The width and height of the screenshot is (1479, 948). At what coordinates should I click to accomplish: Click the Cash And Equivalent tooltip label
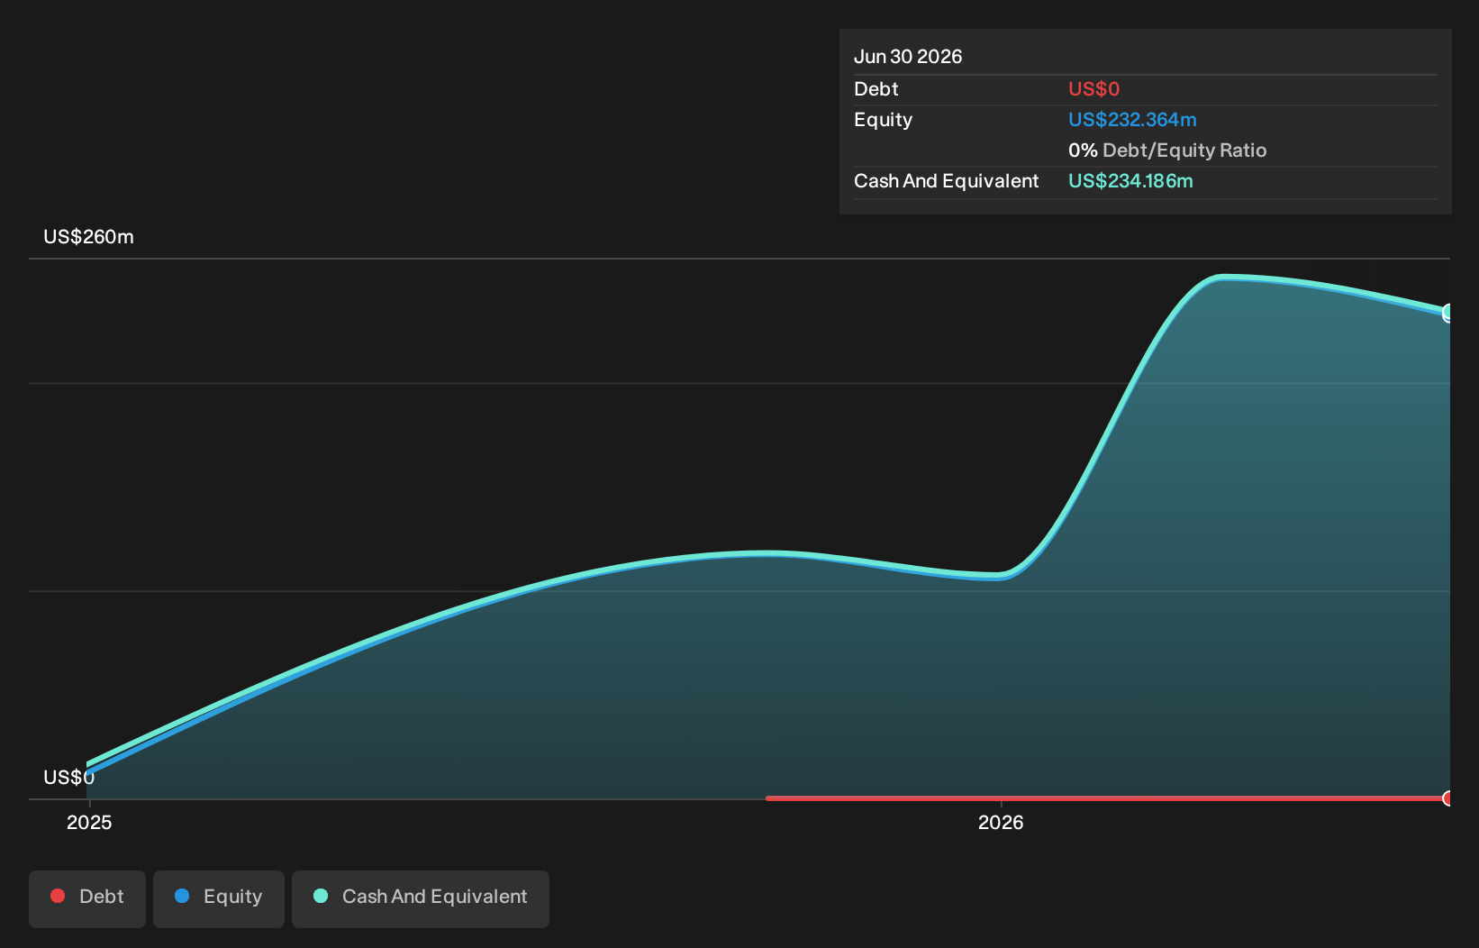click(946, 181)
